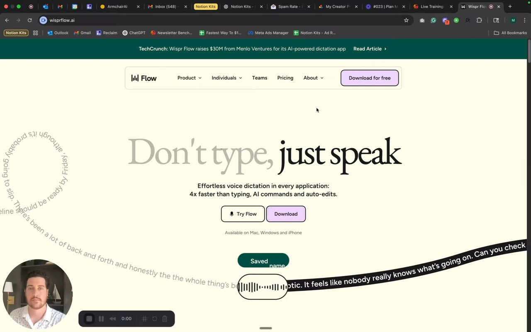Reload the current page
This screenshot has width=531, height=332.
point(29,20)
